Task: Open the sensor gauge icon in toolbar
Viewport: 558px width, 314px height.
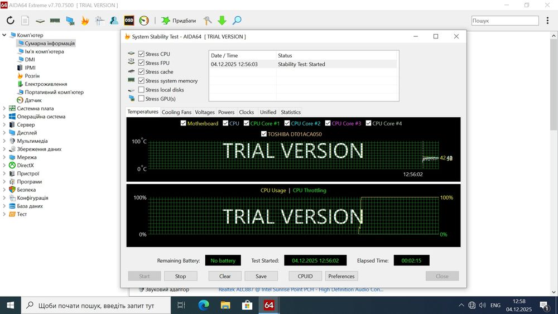Action: (144, 21)
